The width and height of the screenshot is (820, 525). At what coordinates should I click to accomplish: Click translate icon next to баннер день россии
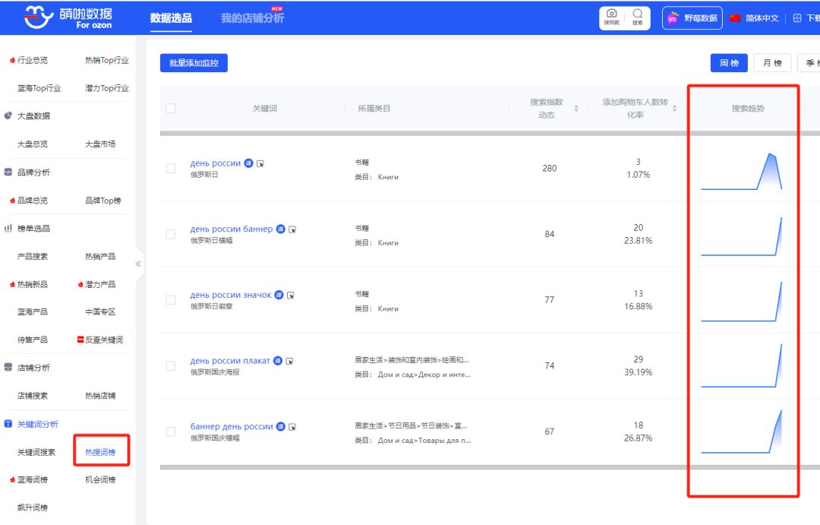(x=280, y=426)
